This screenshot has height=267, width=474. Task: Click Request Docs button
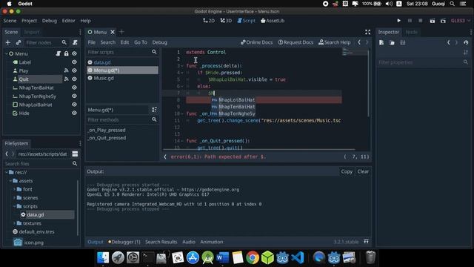pyautogui.click(x=296, y=42)
